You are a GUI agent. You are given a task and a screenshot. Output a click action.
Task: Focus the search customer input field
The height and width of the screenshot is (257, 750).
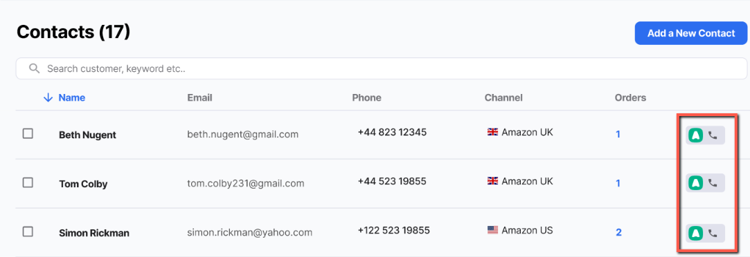click(382, 68)
